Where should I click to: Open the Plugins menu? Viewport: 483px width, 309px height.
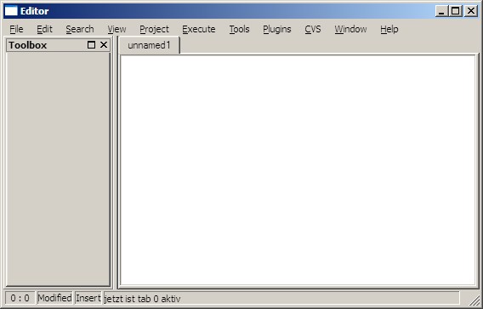click(277, 29)
